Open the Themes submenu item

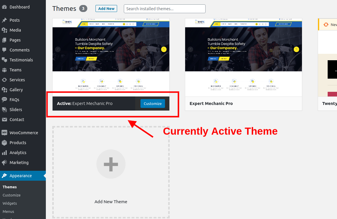click(x=10, y=187)
